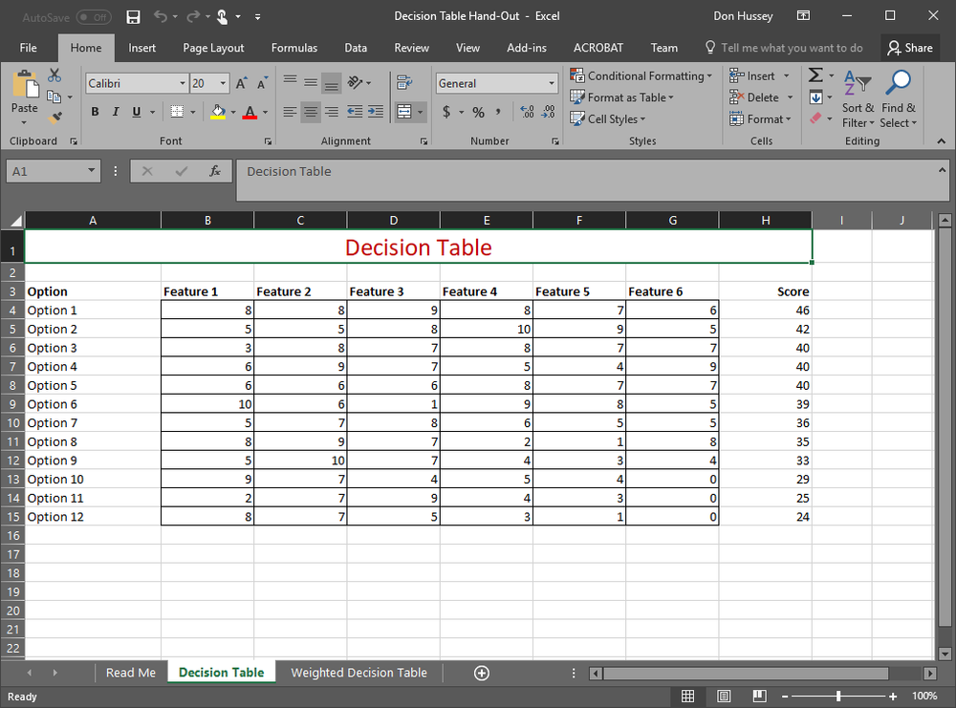956x708 pixels.
Task: Click the yellow Fill Color swatch
Action: [x=218, y=112]
